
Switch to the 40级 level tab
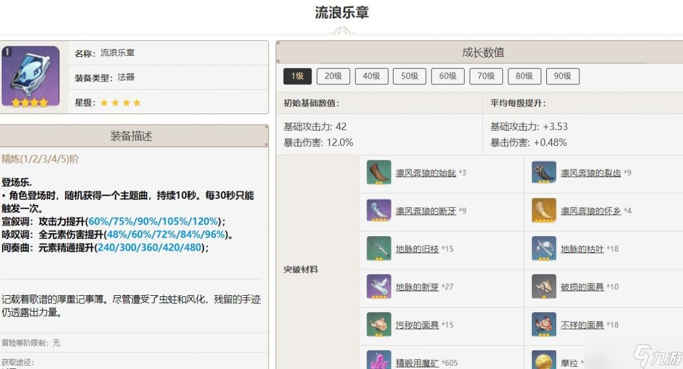(372, 76)
